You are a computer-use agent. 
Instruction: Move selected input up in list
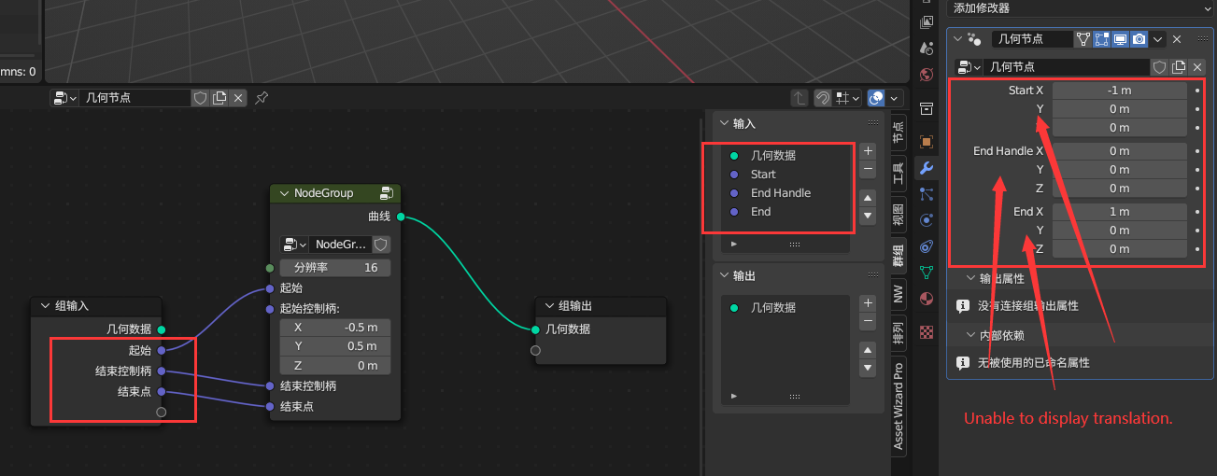pyautogui.click(x=868, y=198)
